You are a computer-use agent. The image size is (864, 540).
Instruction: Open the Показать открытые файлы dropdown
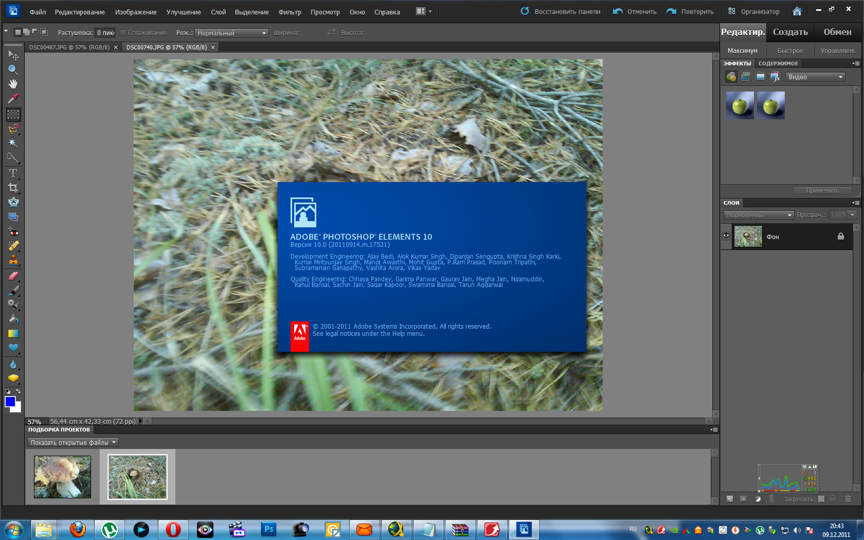[x=72, y=442]
